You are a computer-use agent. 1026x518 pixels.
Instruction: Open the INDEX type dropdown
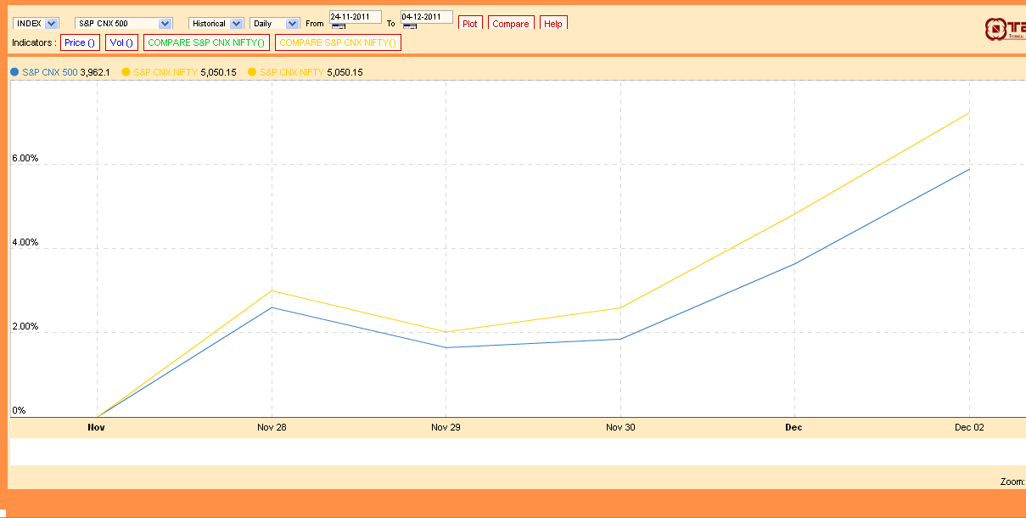pos(36,23)
